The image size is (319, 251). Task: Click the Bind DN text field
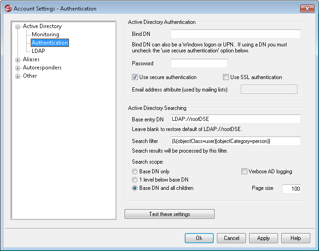tap(235, 34)
